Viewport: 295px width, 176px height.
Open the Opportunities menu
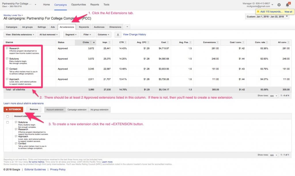pyautogui.click(x=78, y=5)
